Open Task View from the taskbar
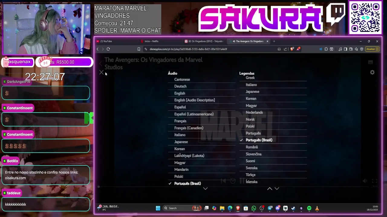This screenshot has width=387, height=217. click(x=207, y=208)
